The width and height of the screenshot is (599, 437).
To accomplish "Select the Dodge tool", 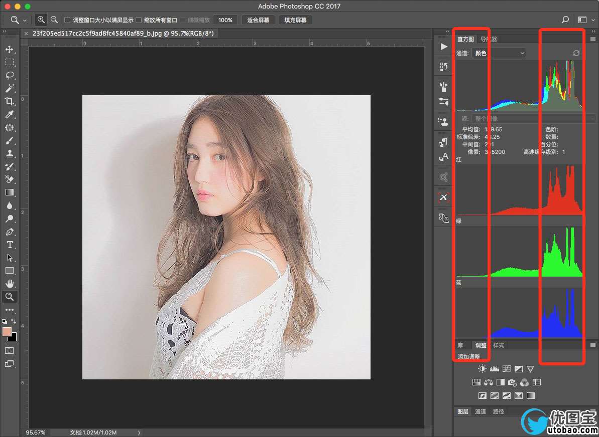I will pos(10,218).
